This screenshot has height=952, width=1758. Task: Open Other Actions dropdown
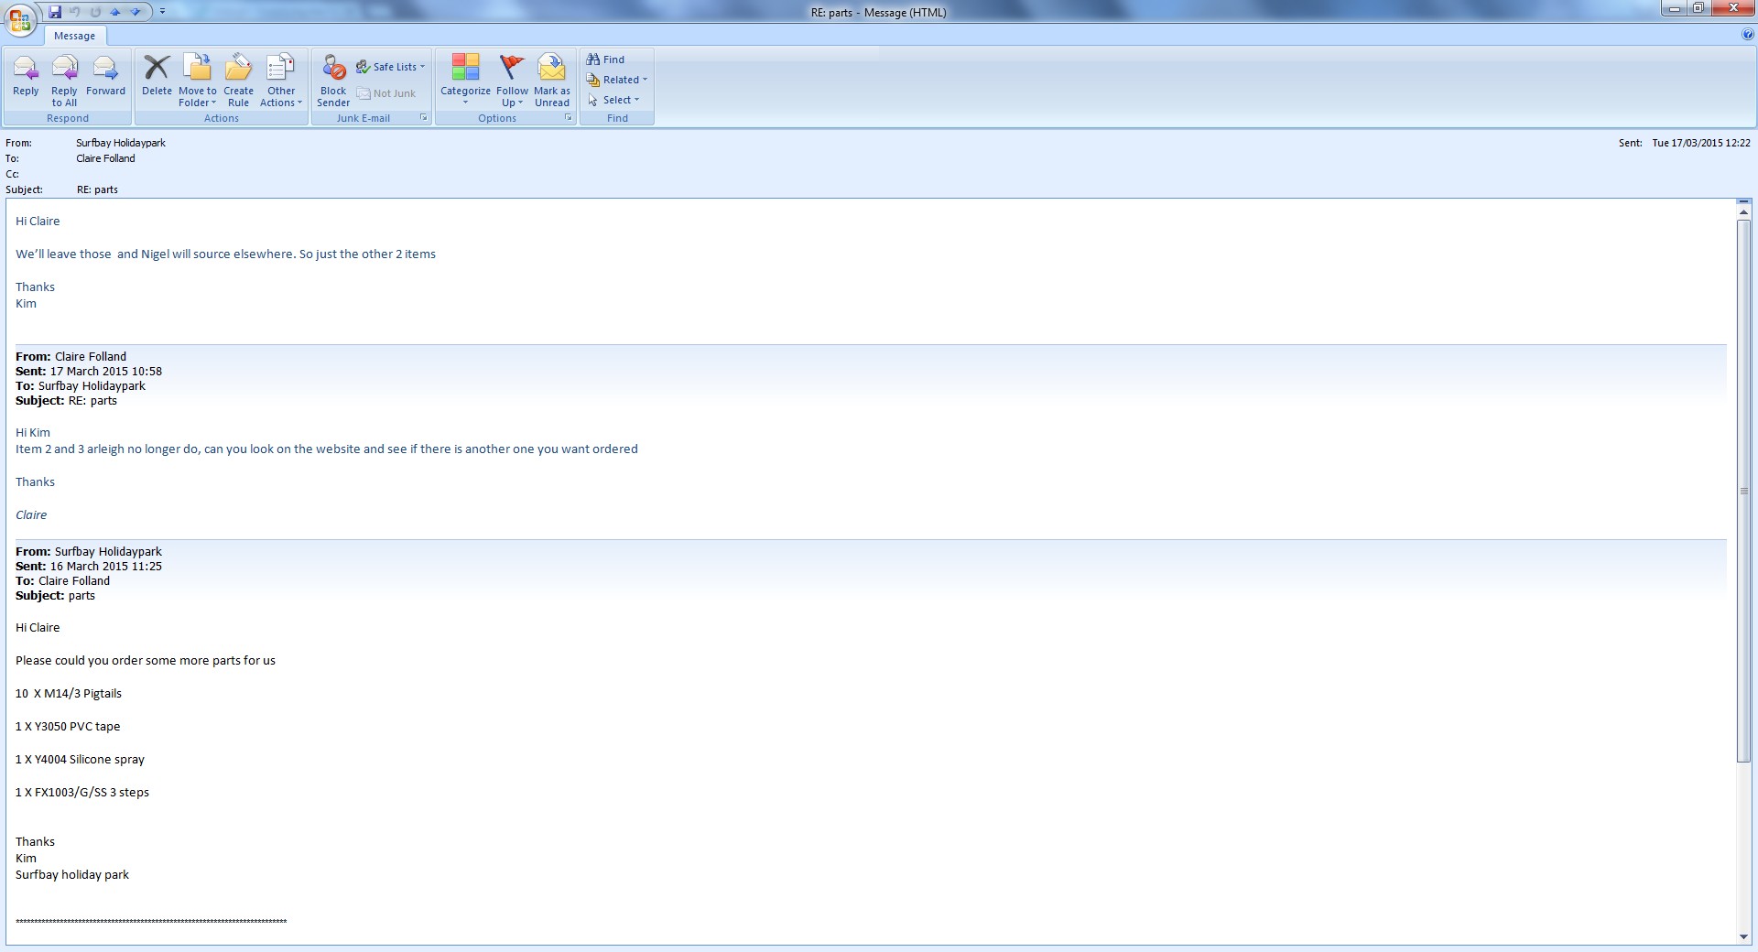pyautogui.click(x=280, y=80)
